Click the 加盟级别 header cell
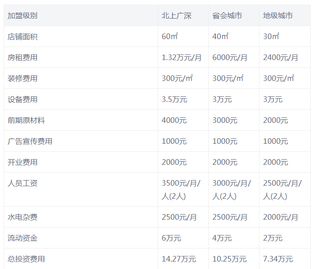The image size is (313, 269). point(22,16)
